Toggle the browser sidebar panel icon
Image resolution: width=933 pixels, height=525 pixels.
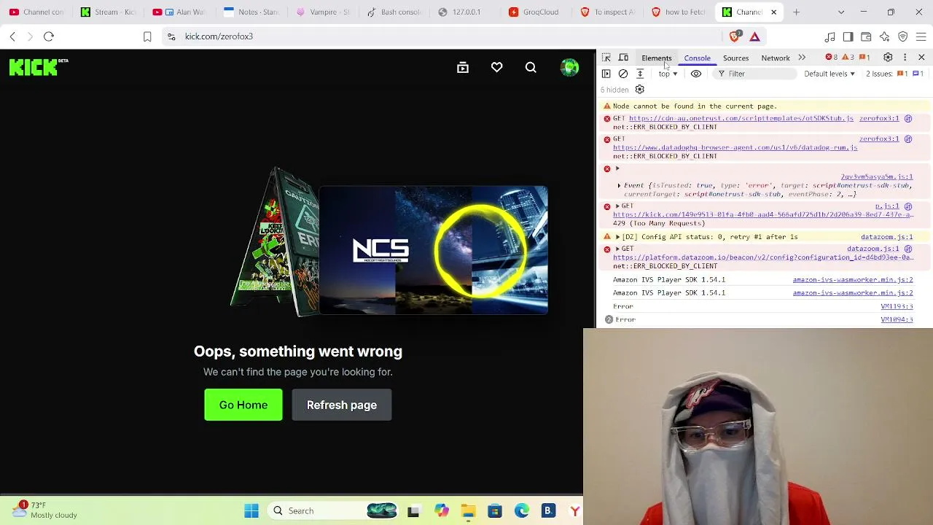pyautogui.click(x=848, y=36)
